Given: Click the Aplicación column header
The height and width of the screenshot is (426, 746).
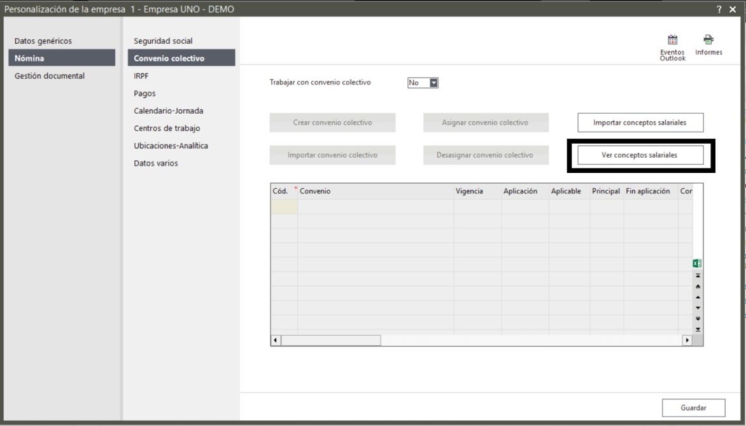Looking at the screenshot, I should 525,191.
